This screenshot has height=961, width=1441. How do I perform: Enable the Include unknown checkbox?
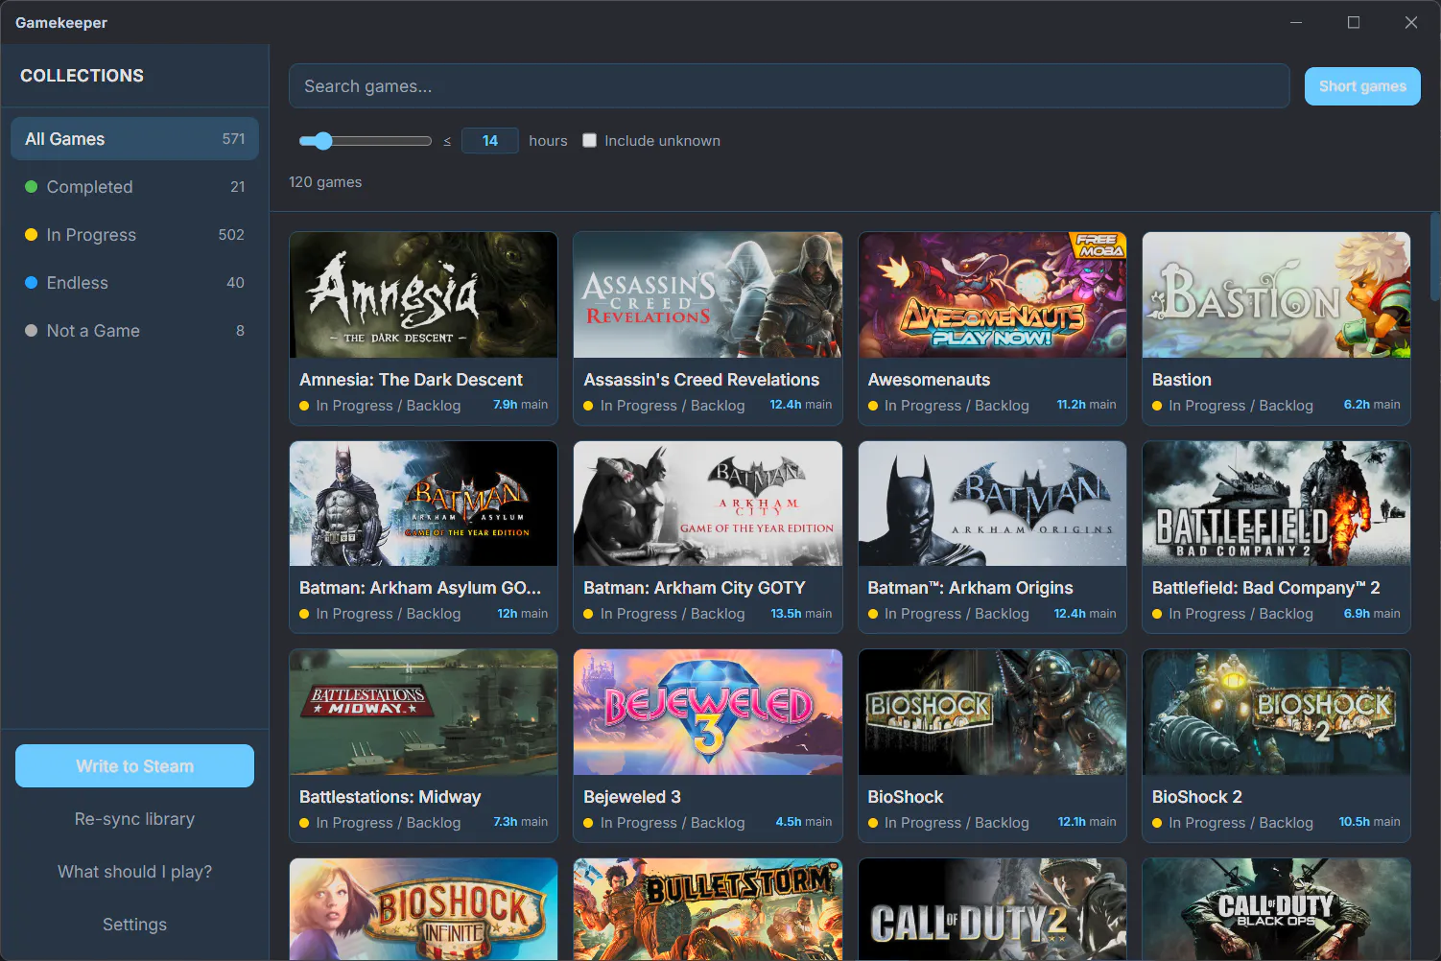589,140
